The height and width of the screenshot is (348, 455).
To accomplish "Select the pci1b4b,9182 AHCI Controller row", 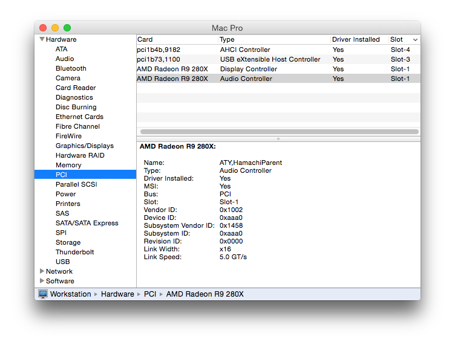I will 278,50.
